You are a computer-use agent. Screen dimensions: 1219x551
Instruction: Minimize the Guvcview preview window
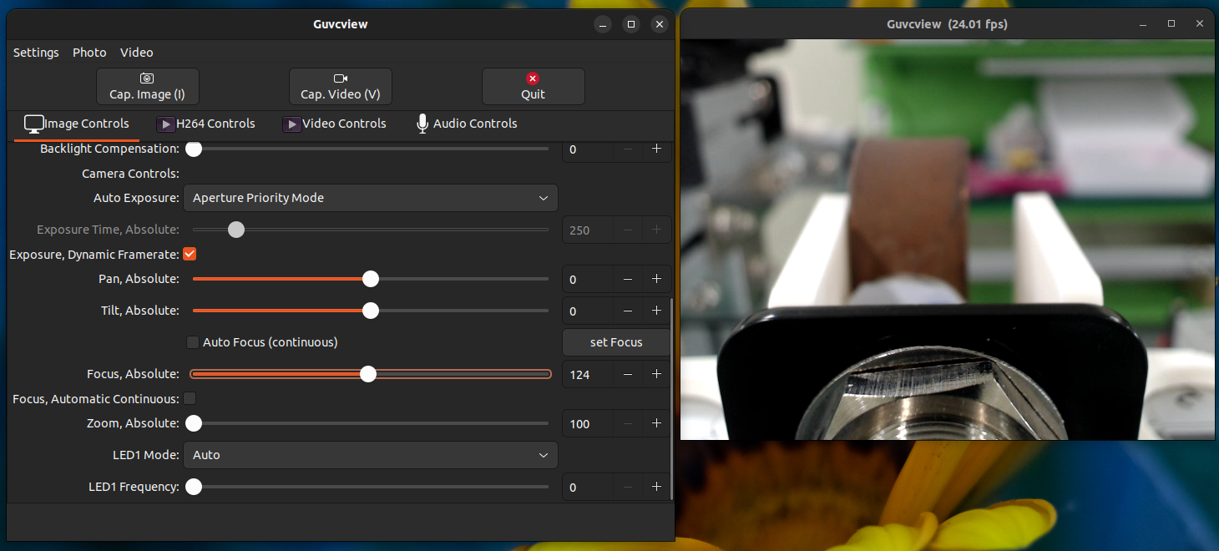click(1142, 24)
